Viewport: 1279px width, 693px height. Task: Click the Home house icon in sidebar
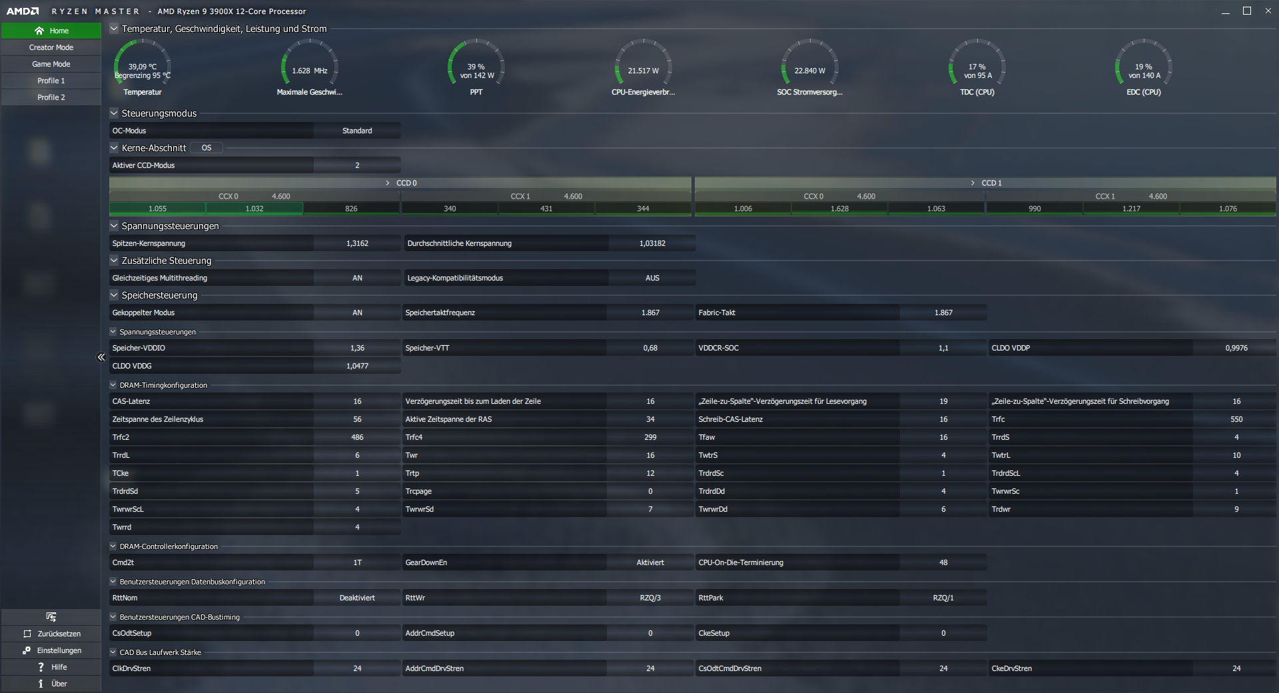(x=39, y=31)
